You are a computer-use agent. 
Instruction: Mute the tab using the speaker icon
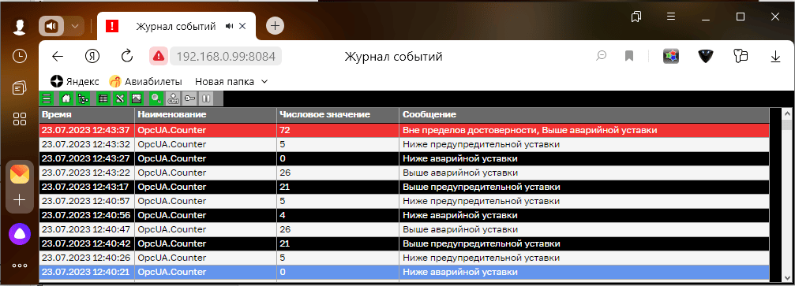[230, 26]
